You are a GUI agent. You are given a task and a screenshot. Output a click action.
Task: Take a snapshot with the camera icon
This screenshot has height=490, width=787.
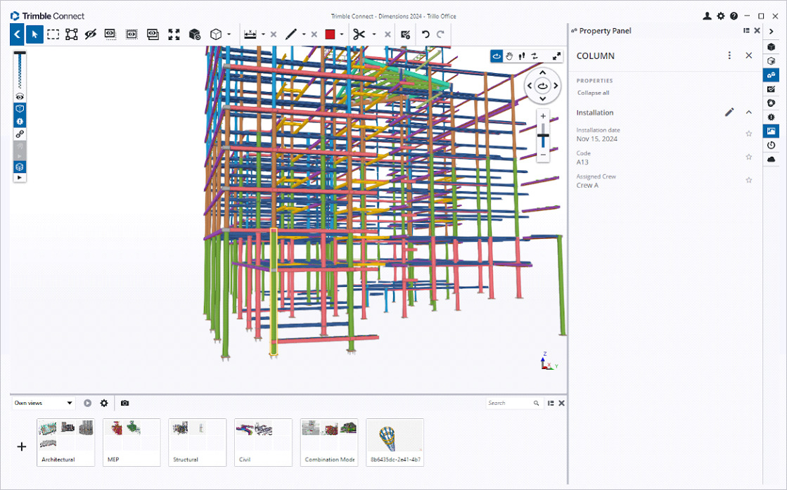124,404
